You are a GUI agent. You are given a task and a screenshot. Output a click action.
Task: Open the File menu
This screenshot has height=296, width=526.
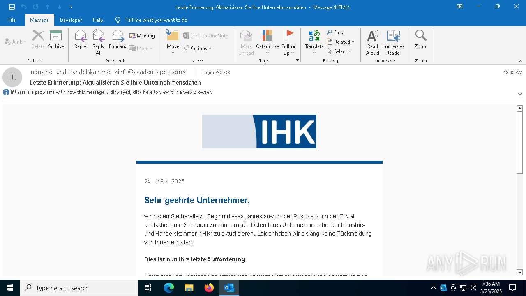pyautogui.click(x=12, y=20)
